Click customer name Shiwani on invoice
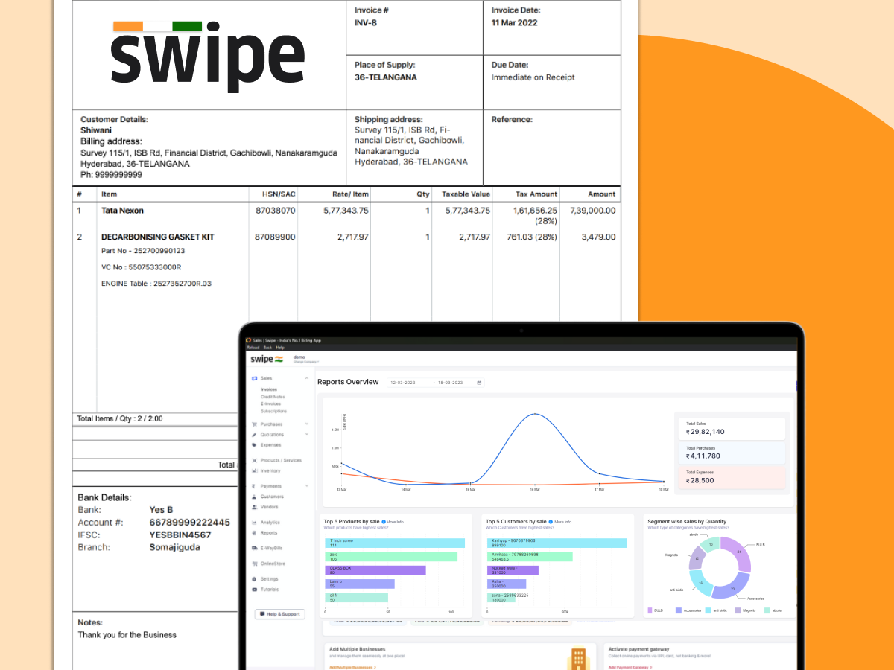Viewport: 894px width, 670px height. [x=96, y=130]
